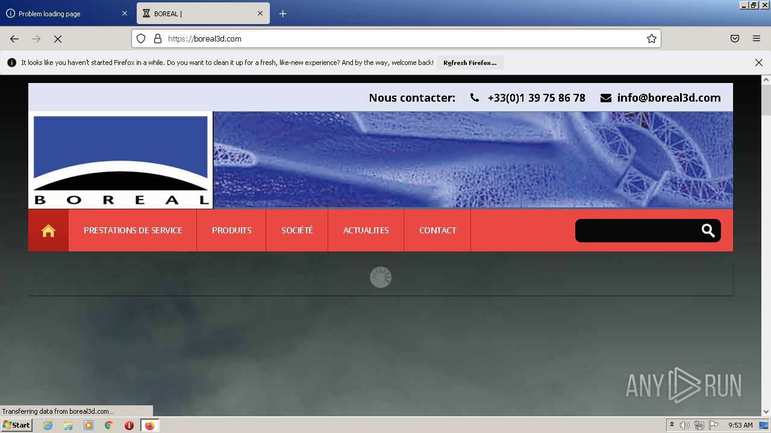This screenshot has width=771, height=433.
Task: Click the Action Center flag icon
Action: (714, 425)
